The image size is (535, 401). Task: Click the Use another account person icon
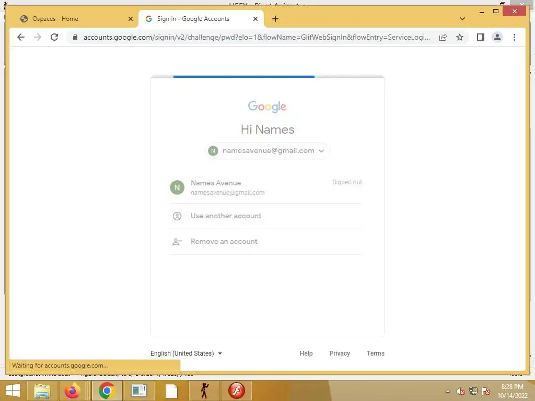click(177, 216)
